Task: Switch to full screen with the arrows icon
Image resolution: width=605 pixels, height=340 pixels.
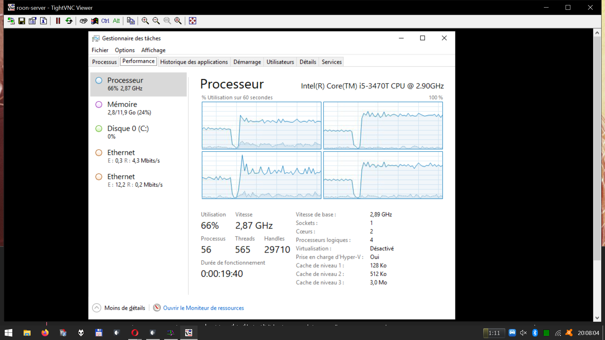Action: point(193,21)
